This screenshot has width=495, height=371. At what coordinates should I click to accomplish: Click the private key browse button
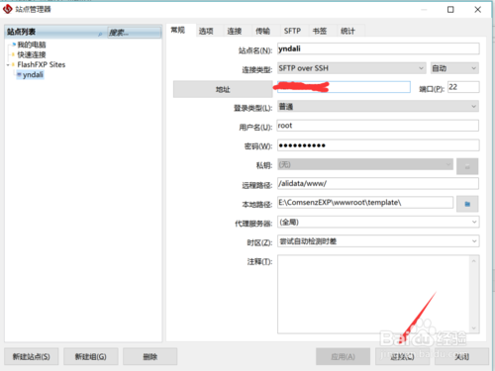(467, 166)
